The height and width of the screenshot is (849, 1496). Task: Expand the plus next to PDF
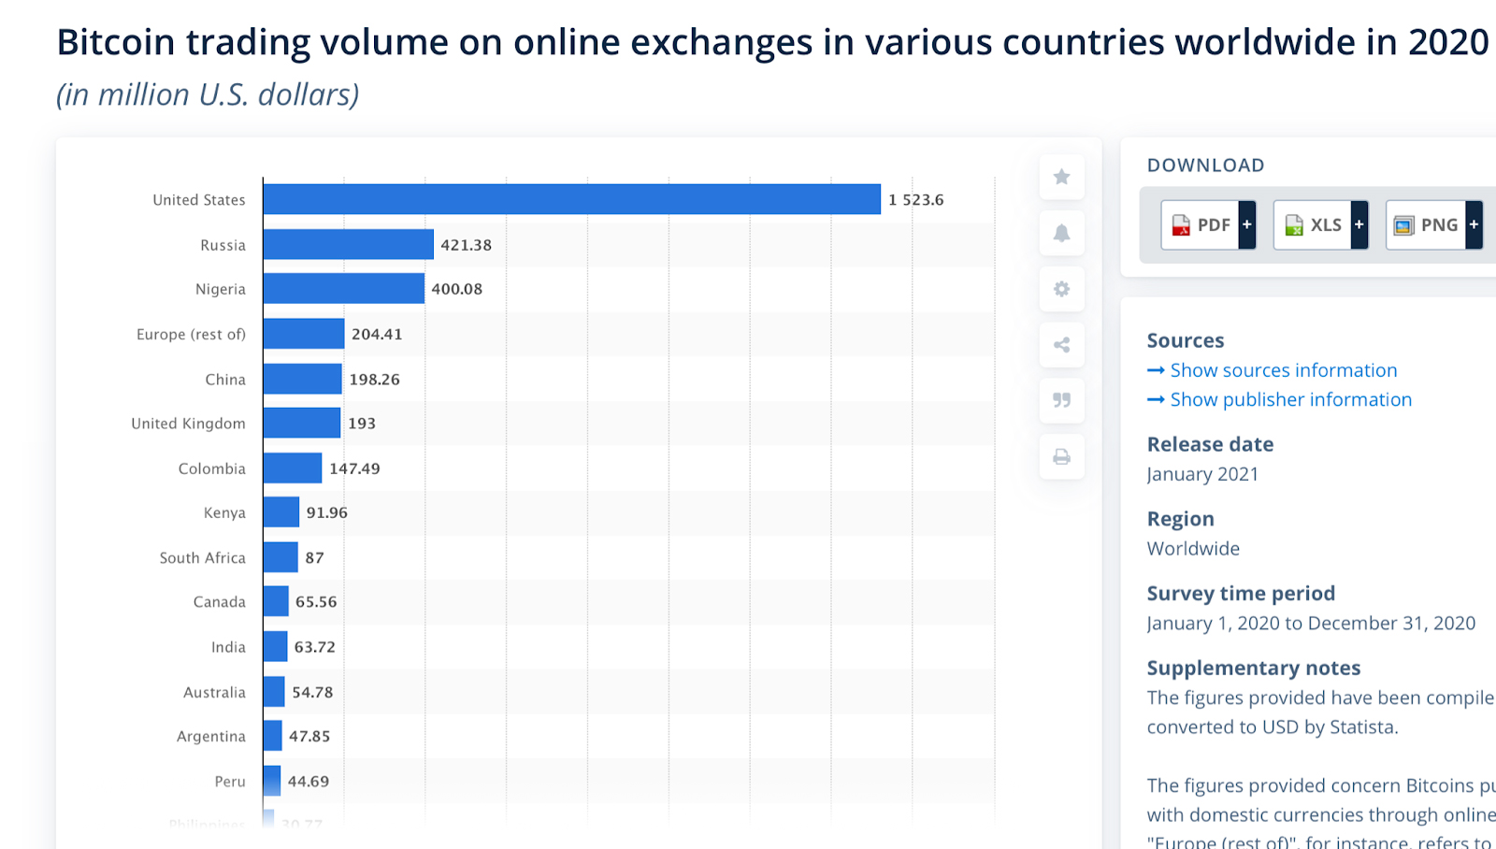[x=1246, y=225]
